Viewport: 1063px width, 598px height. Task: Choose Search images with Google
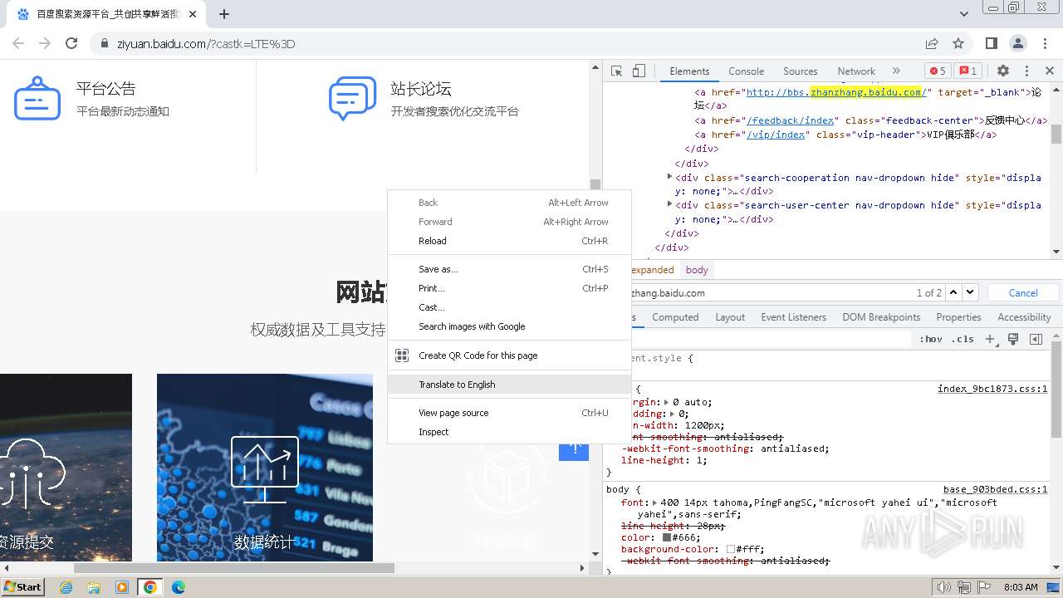(x=509, y=326)
